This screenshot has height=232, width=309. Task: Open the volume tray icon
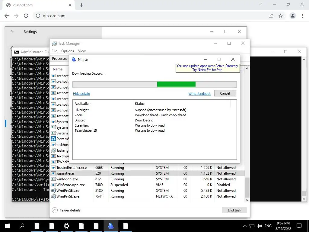click(x=259, y=226)
